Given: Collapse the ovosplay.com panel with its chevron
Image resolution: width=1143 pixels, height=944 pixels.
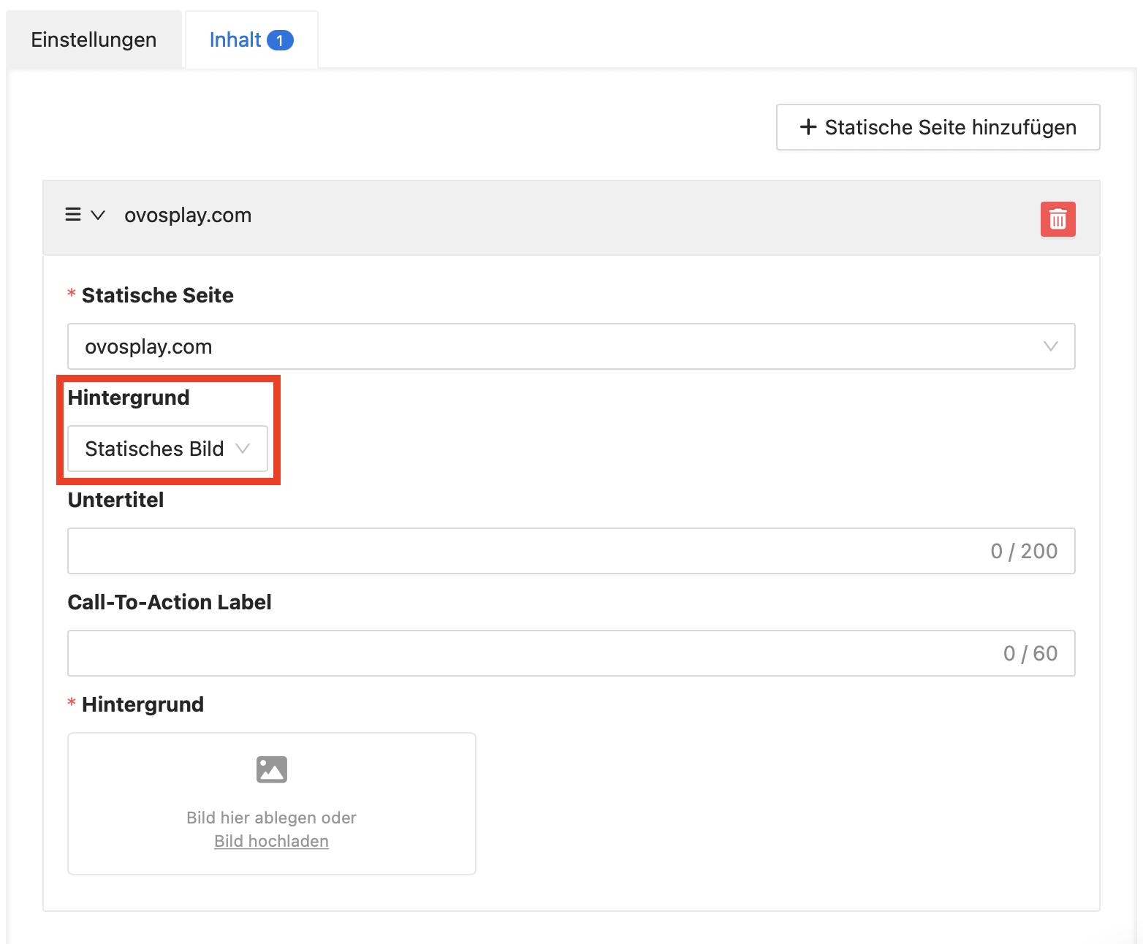Looking at the screenshot, I should point(98,215).
